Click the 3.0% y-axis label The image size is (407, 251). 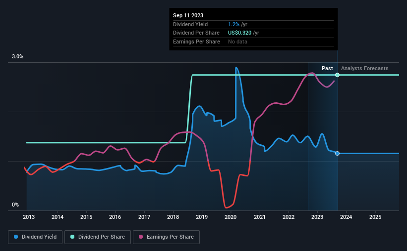(x=17, y=57)
